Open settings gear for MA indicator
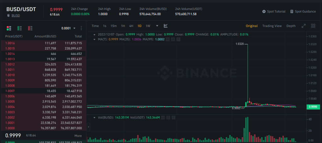Image resolution: width=322 pixels, height=143 pixels. click(x=173, y=39)
